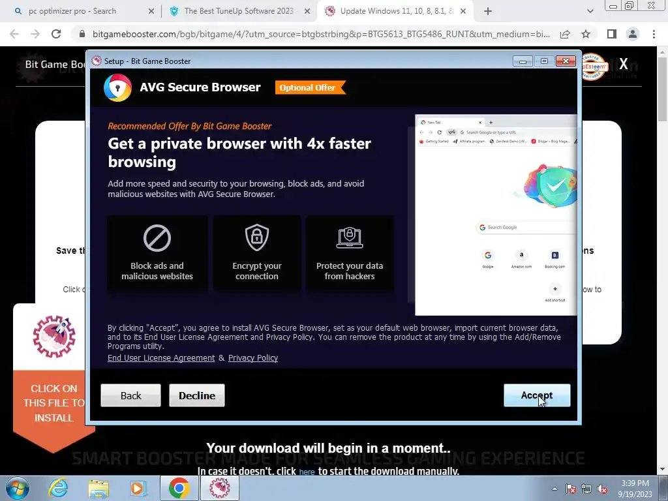Open the Chrome three-dot menu
This screenshot has width=668, height=501.
654,34
